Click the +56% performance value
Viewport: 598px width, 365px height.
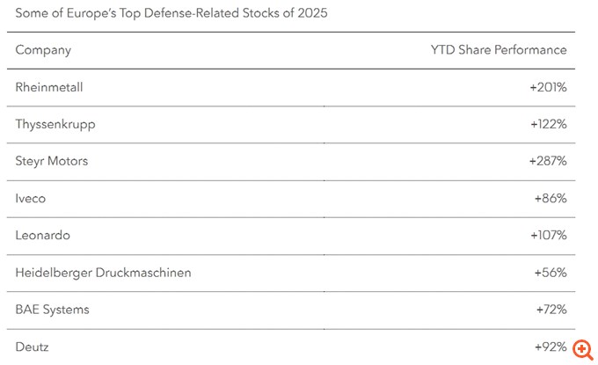[551, 273]
